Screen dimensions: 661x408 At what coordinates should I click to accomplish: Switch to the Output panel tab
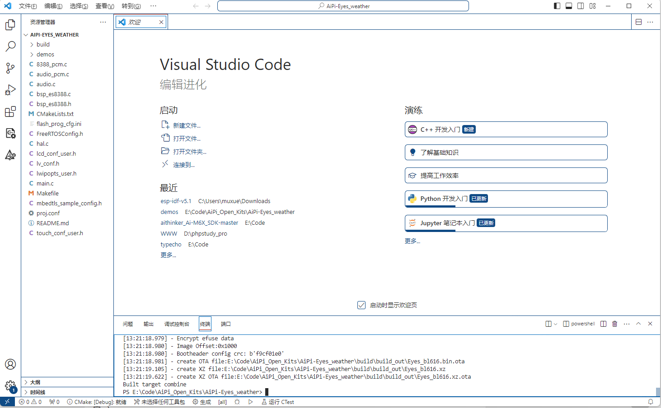[149, 324]
